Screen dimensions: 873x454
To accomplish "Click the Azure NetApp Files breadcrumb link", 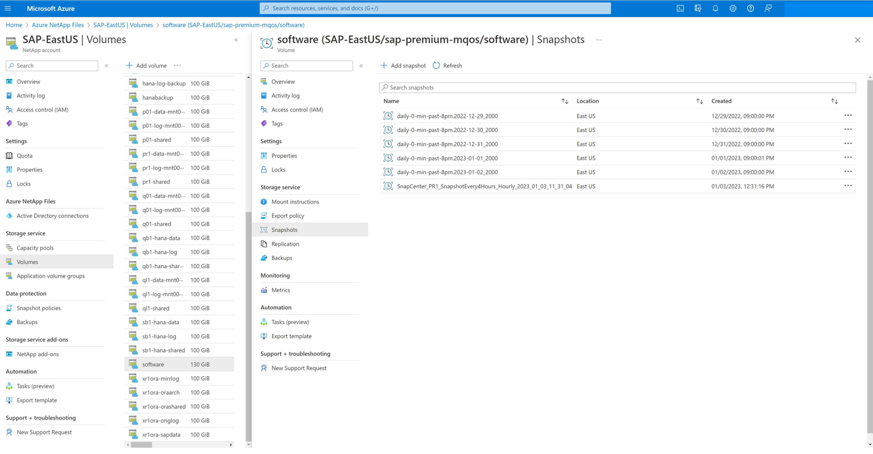I will (58, 25).
